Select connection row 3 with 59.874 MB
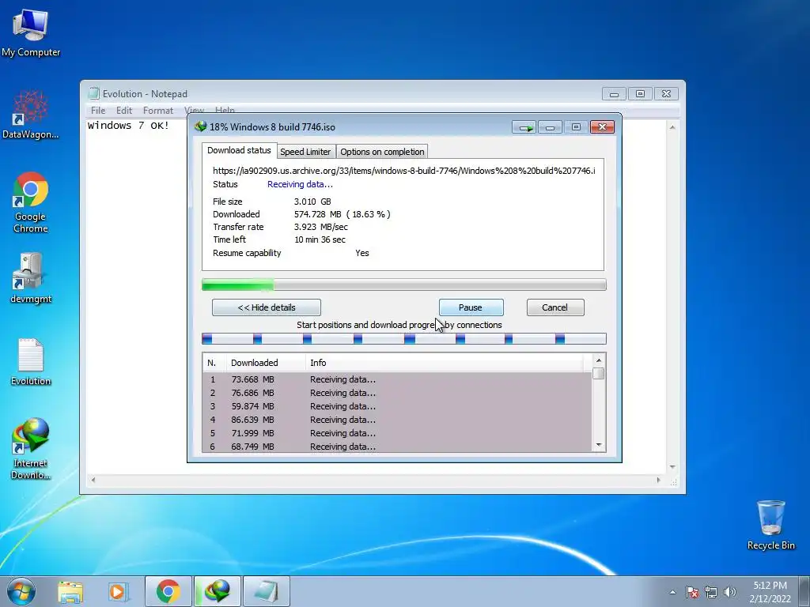The height and width of the screenshot is (607, 810). pyautogui.click(x=397, y=406)
